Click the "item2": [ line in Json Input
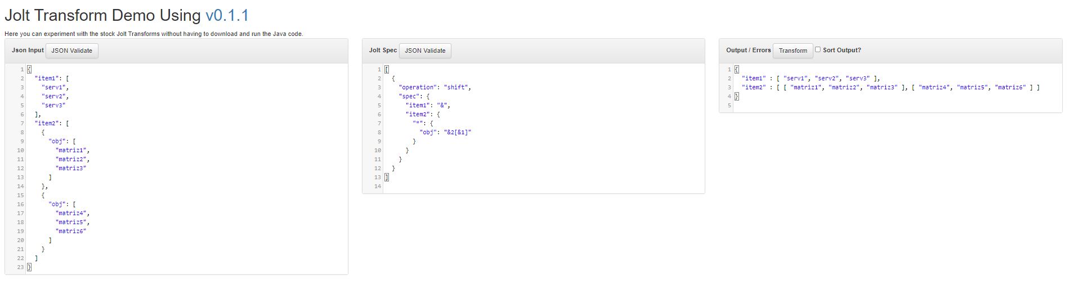This screenshot has height=282, width=1070. click(x=52, y=123)
